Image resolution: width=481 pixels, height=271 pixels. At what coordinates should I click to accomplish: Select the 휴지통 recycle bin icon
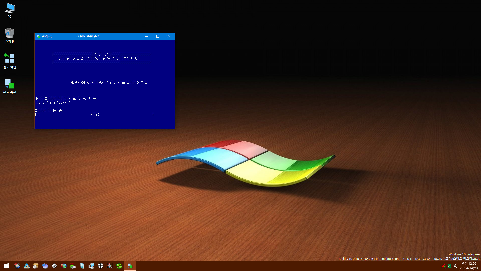10,36
